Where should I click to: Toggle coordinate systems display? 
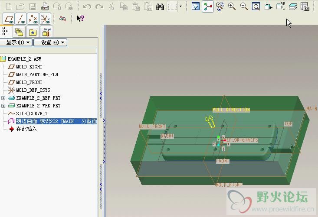point(45,19)
